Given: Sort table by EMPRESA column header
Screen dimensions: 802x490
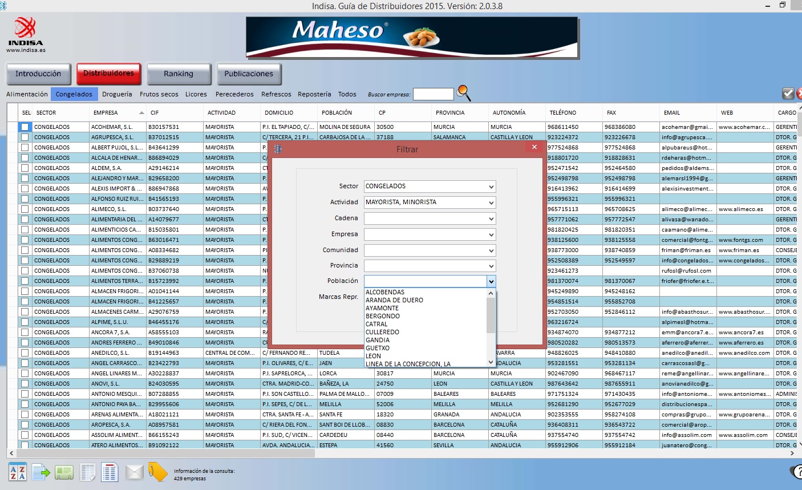Looking at the screenshot, I should (118, 112).
